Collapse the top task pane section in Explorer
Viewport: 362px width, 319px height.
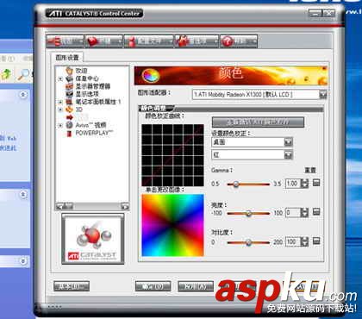coord(23,94)
